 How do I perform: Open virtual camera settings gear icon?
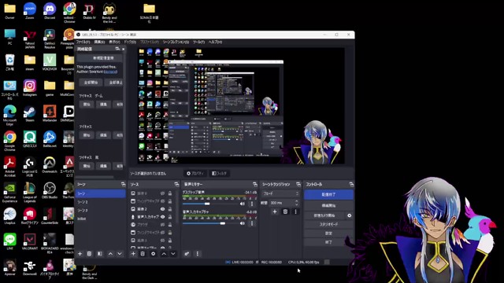[350, 215]
